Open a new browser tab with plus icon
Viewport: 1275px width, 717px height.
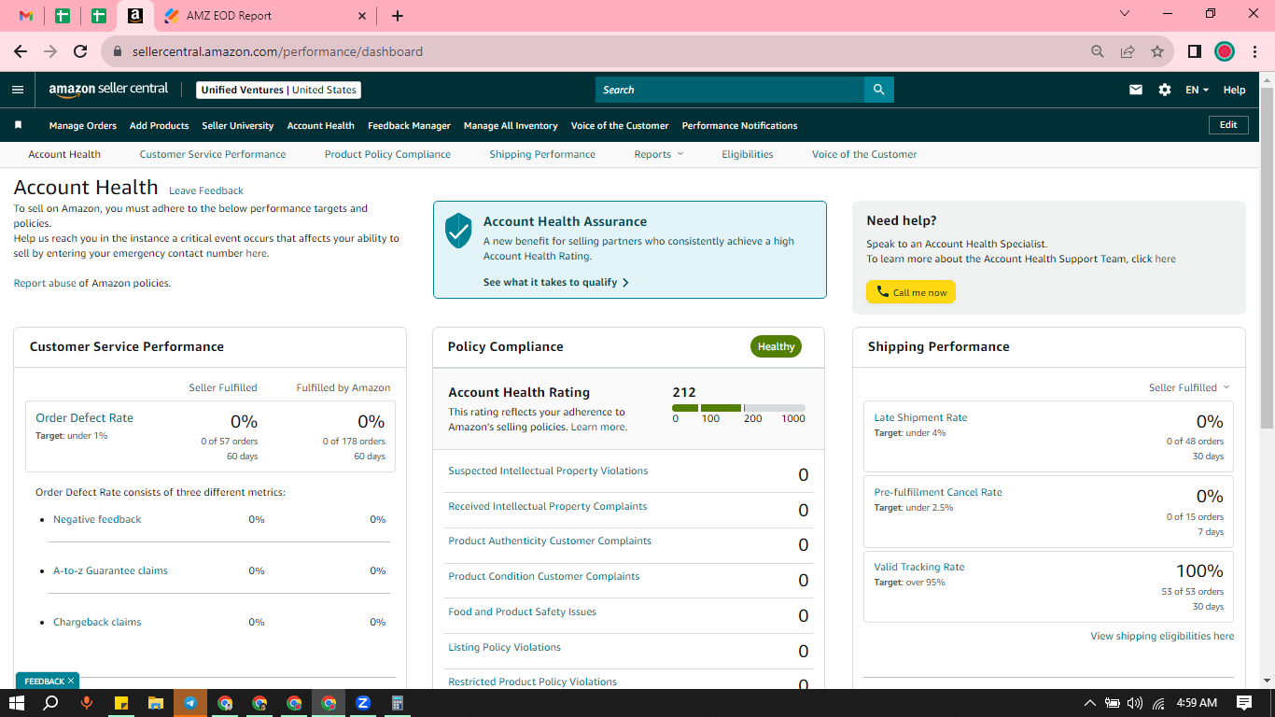(398, 16)
